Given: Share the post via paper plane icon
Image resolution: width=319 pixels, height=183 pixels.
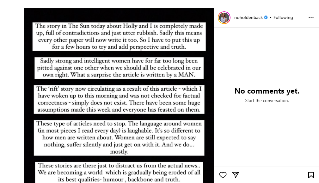Looking at the screenshot, I should point(236,175).
